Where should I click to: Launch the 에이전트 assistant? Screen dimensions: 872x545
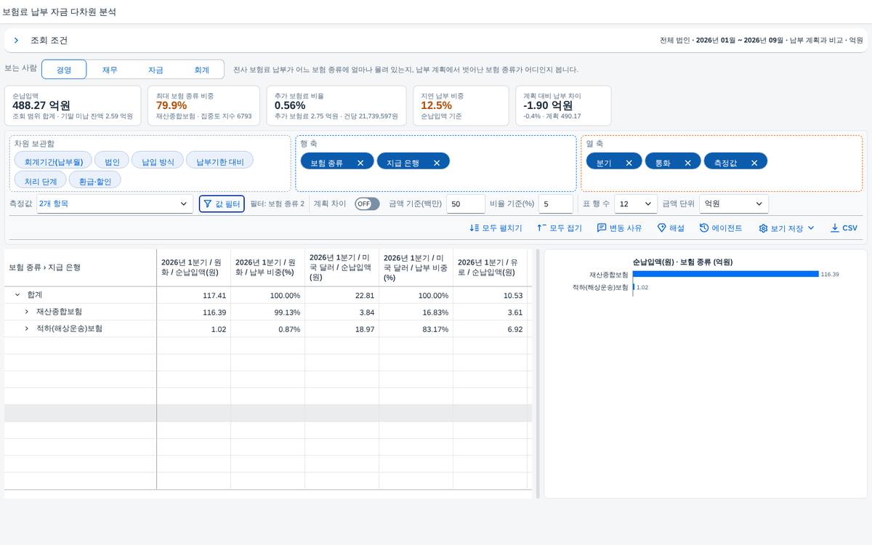click(x=721, y=228)
